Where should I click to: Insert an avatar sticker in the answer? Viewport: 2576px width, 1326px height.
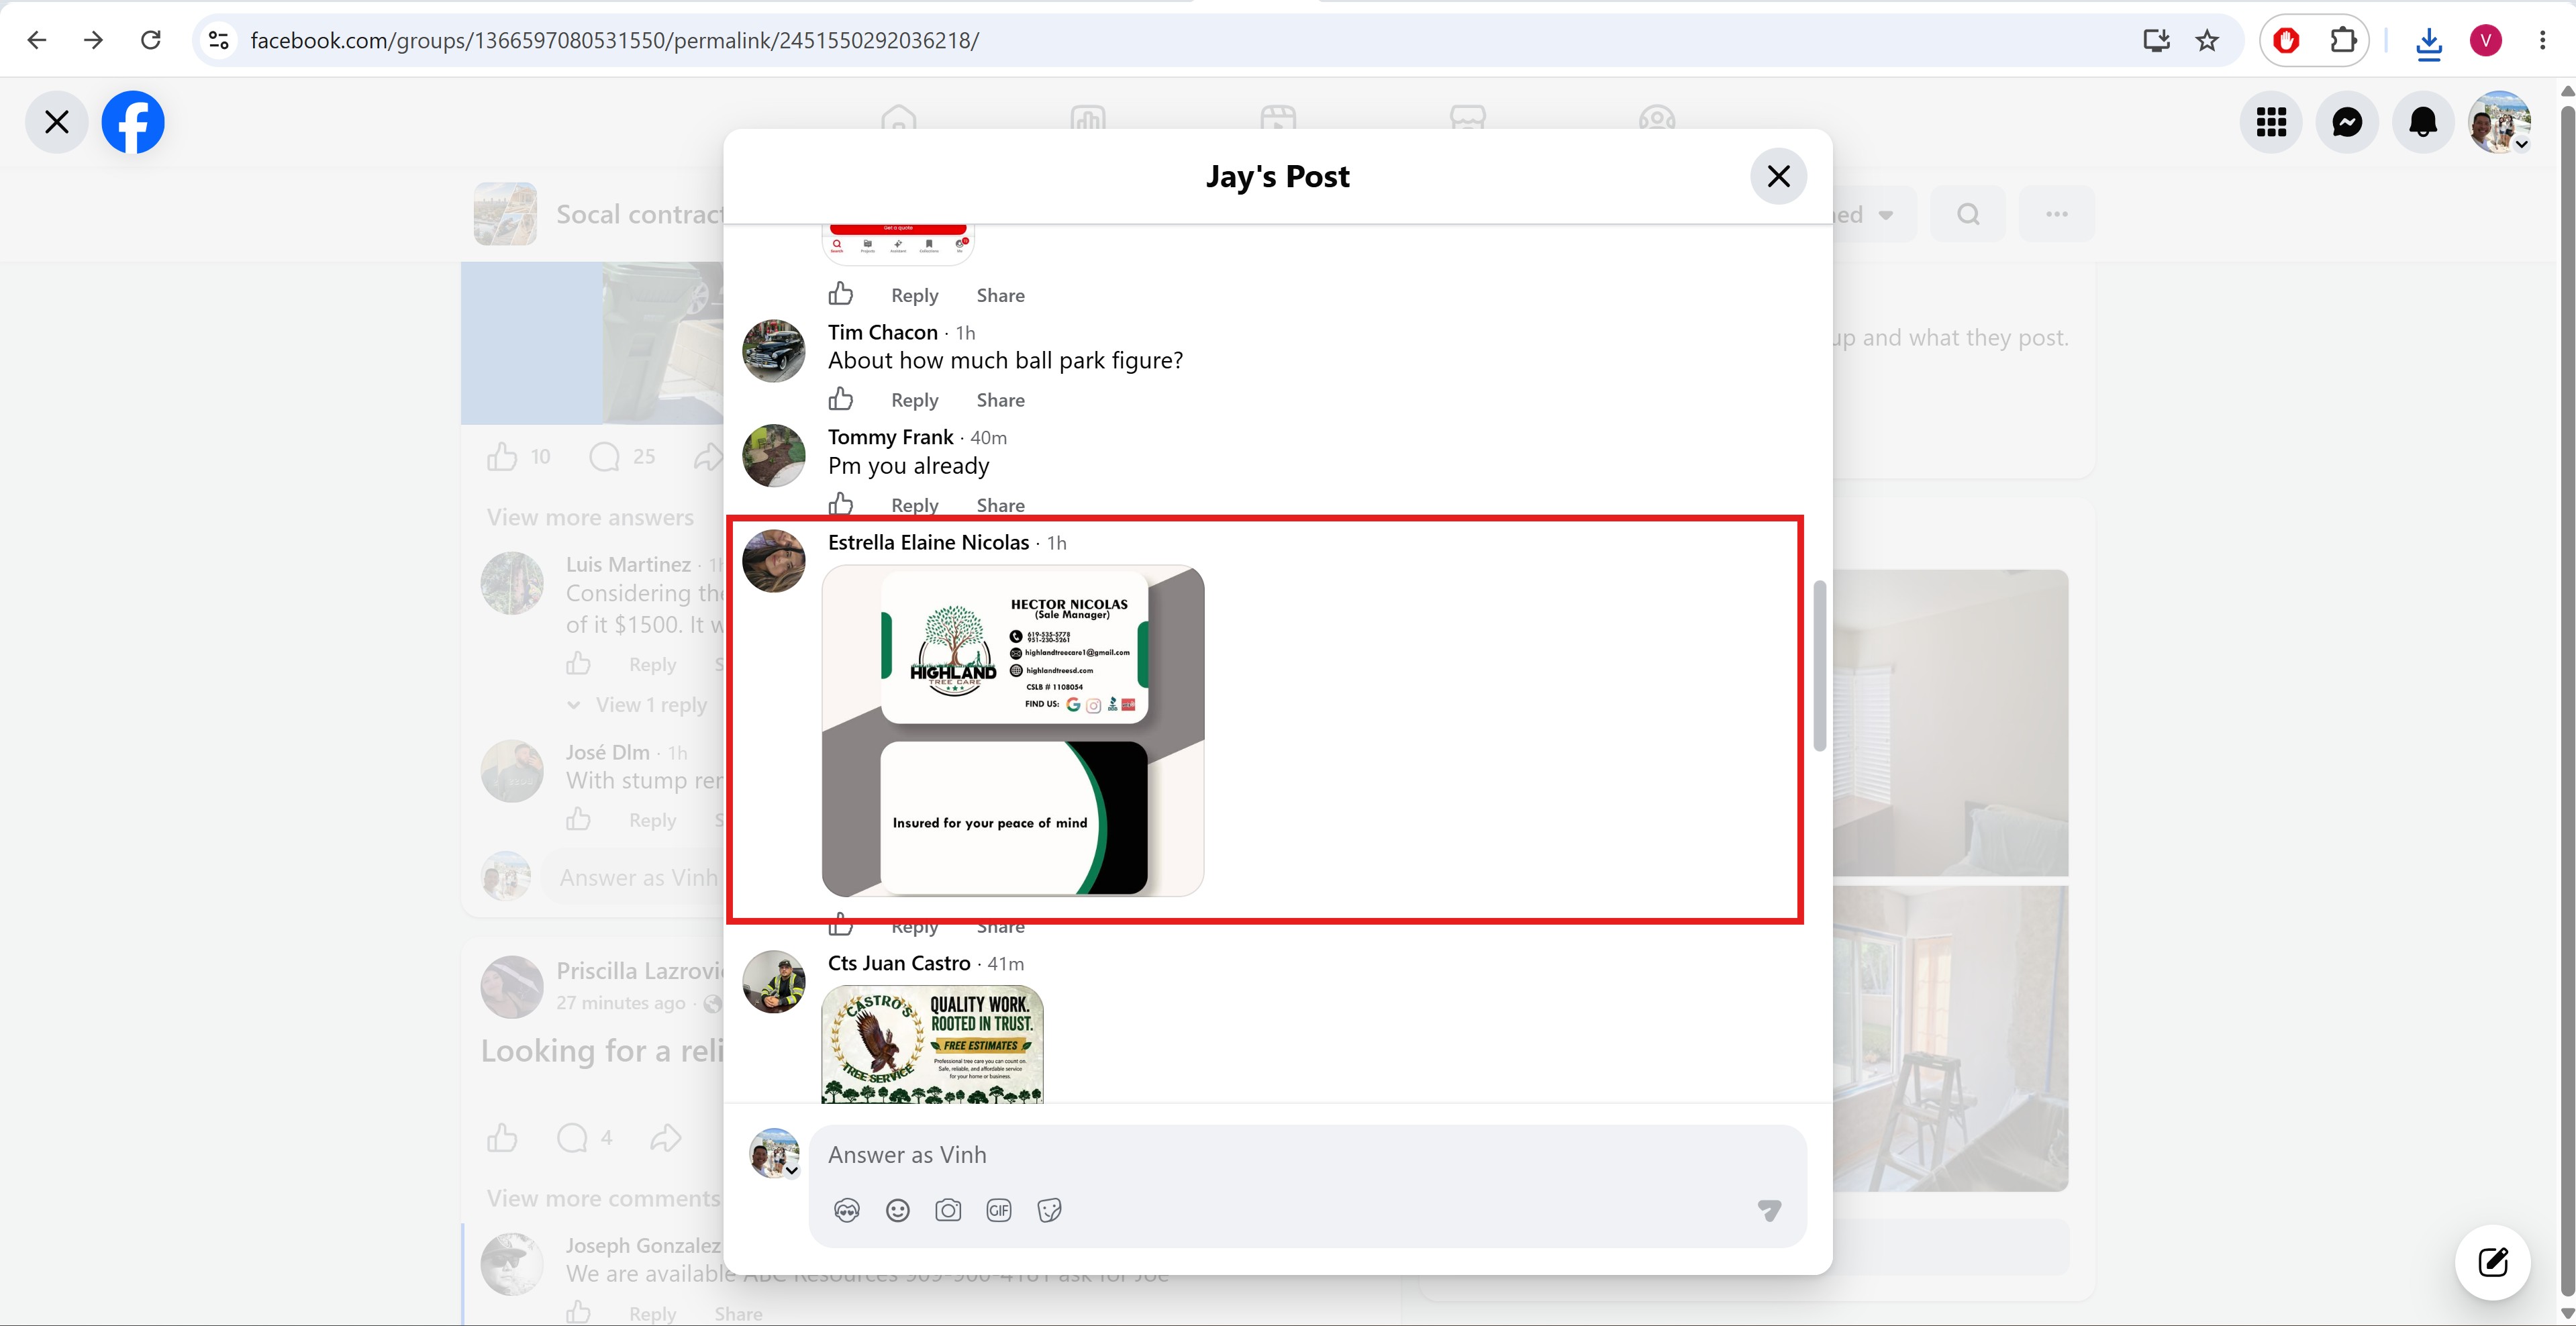[x=847, y=1210]
